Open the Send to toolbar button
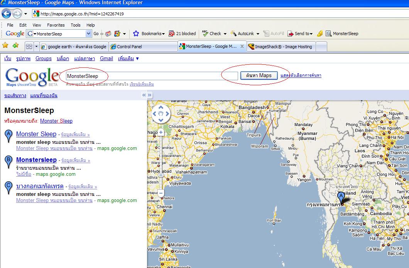 click(x=300, y=34)
